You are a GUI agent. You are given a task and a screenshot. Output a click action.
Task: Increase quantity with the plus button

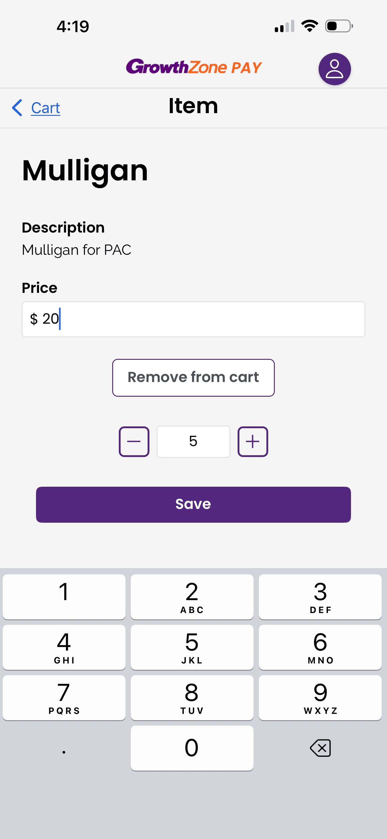[253, 442]
